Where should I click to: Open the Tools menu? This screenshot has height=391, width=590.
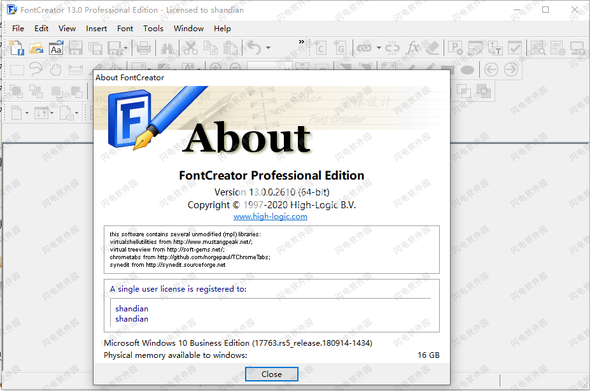[153, 28]
